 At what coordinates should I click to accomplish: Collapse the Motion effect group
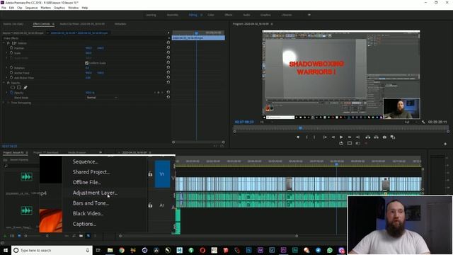coord(4,42)
